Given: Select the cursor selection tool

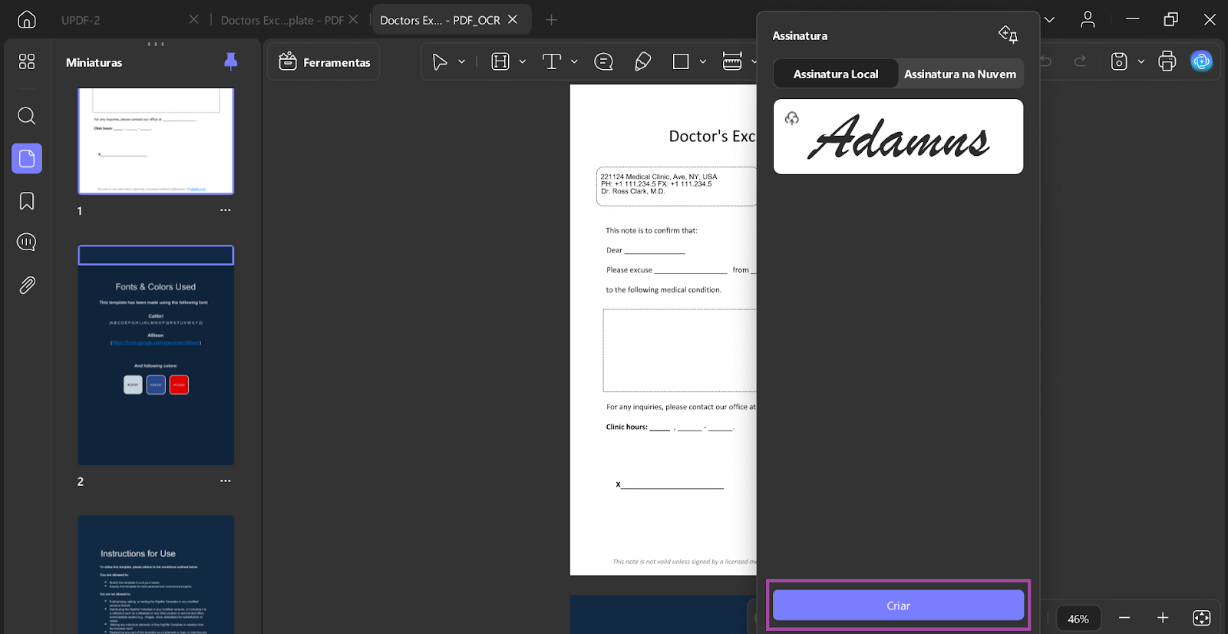Looking at the screenshot, I should 440,62.
